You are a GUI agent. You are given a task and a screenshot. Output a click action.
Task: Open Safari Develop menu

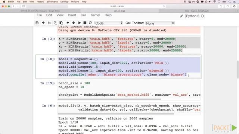point(64,1)
